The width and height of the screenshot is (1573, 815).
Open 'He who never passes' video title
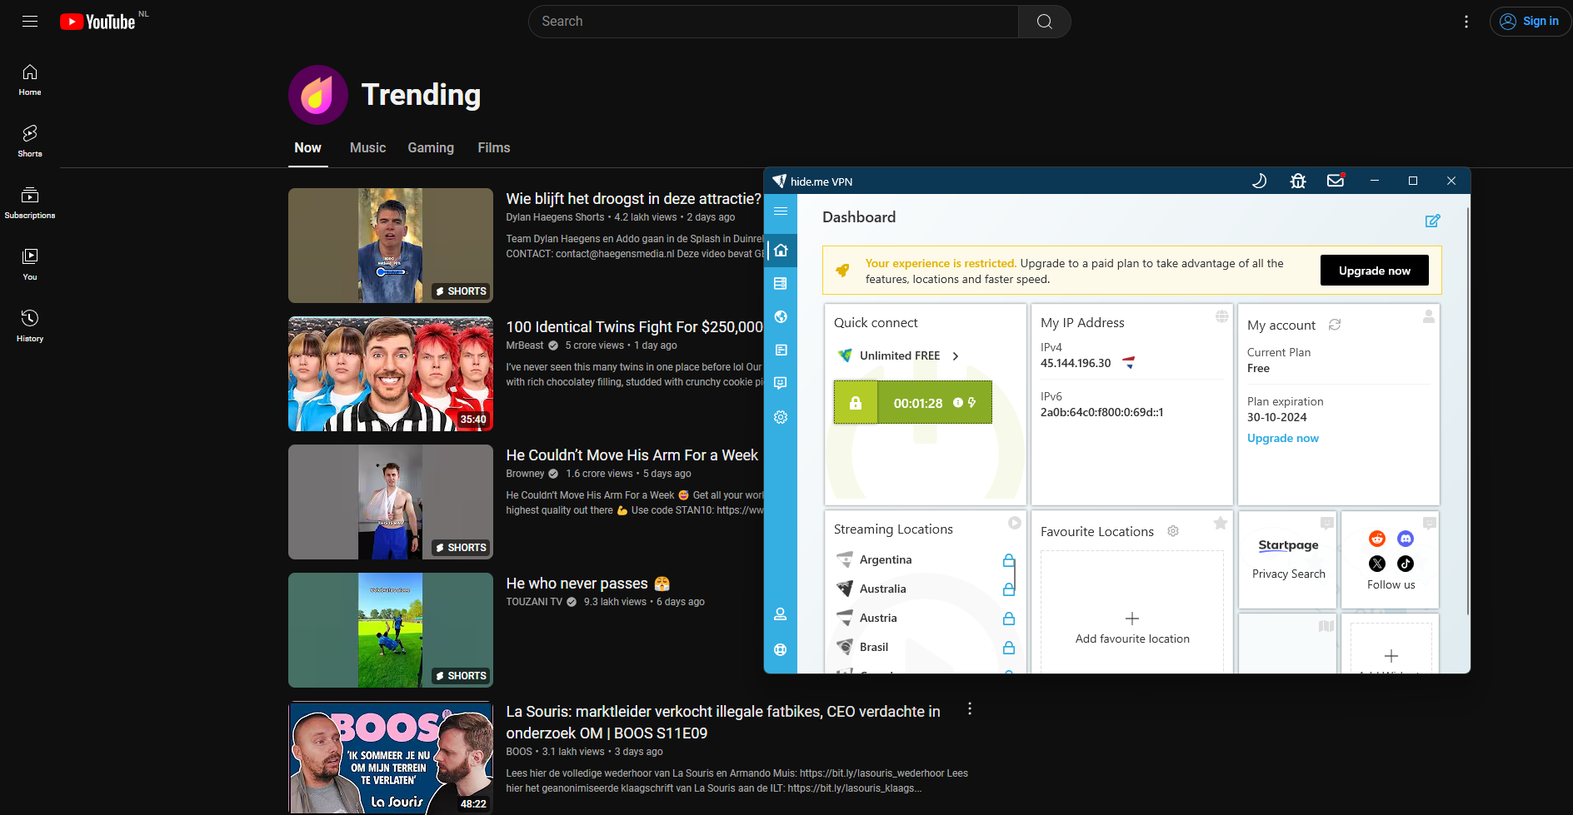point(588,584)
